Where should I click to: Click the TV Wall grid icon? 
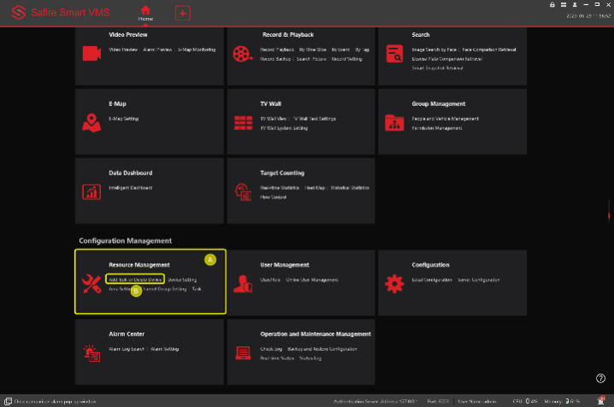(x=242, y=122)
